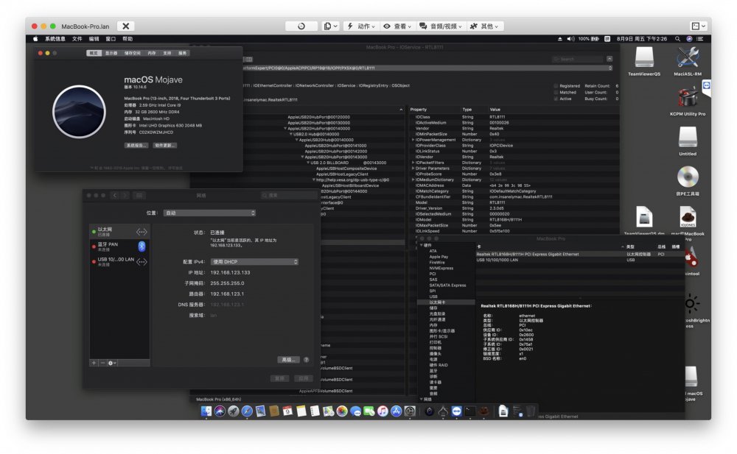Image resolution: width=737 pixels, height=454 pixels.
Task: Click the battery 100% indicator in menu bar
Action: click(588, 39)
